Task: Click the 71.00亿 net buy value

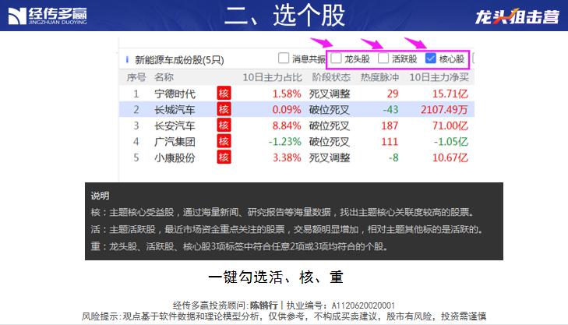Action: 450,125
